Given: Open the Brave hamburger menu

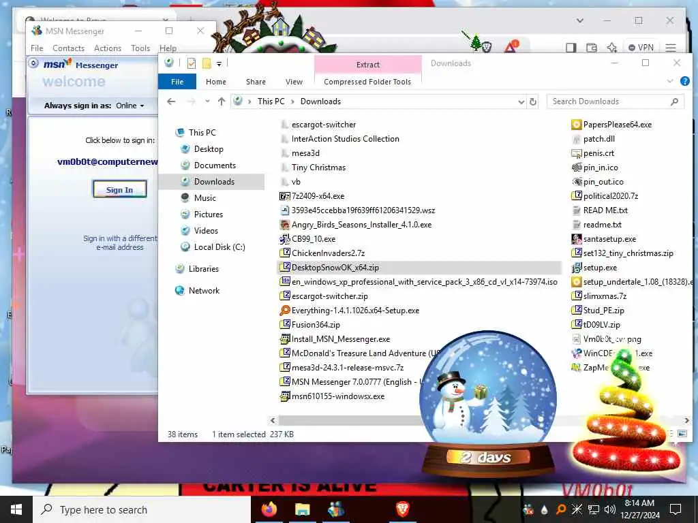Looking at the screenshot, I should 671,47.
